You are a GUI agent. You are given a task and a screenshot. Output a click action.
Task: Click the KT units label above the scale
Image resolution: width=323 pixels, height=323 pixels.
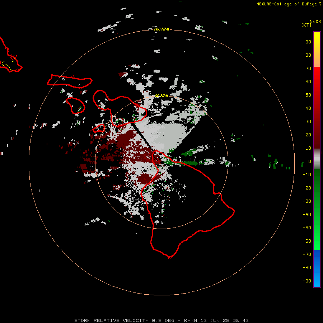pos(306,25)
